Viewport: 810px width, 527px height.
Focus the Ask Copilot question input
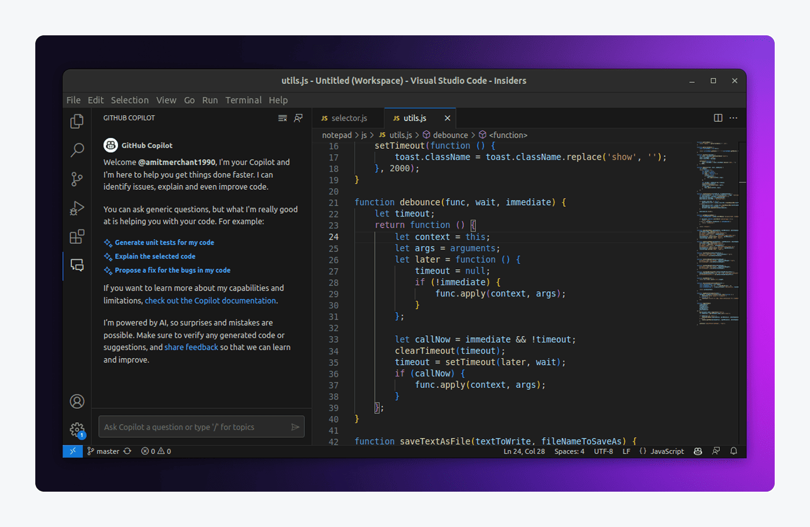click(194, 427)
